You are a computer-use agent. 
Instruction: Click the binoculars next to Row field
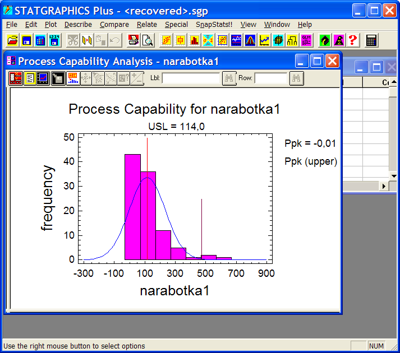click(296, 78)
